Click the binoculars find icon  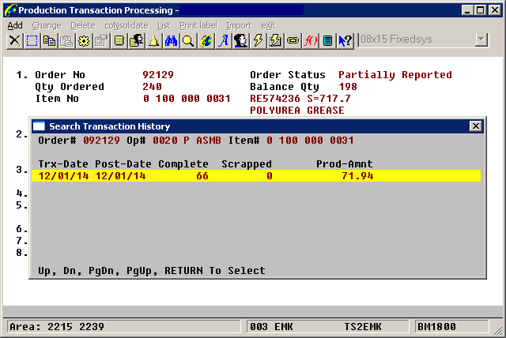(x=171, y=40)
